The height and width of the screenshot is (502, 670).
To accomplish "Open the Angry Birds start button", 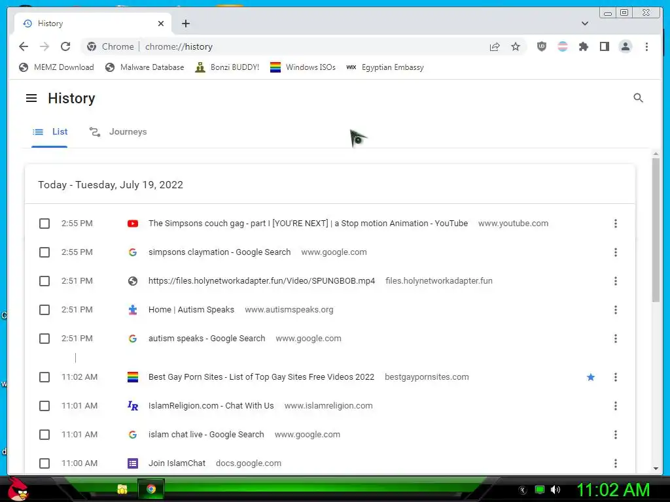I will point(18,489).
